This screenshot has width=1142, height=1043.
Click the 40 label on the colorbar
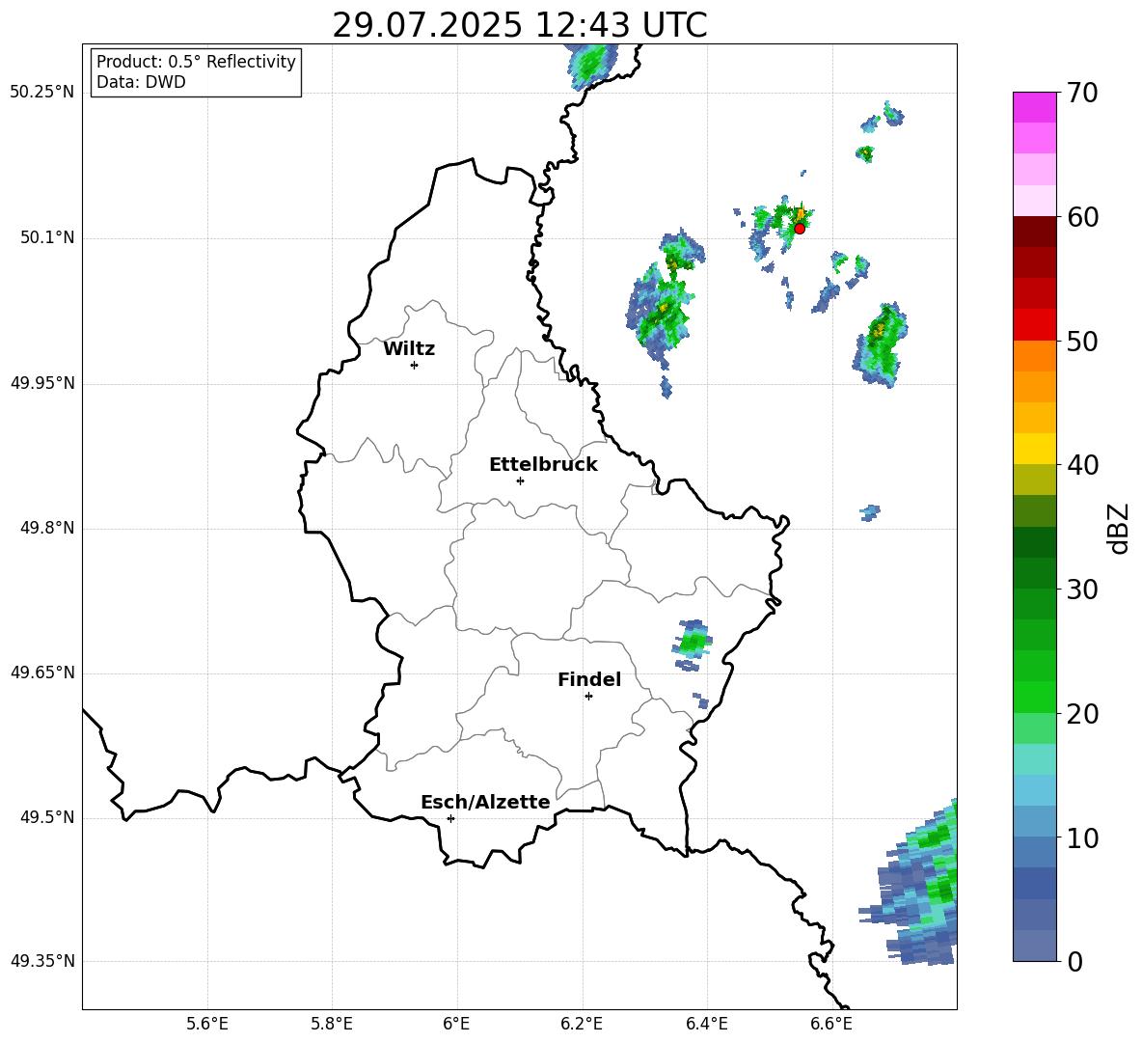[x=1082, y=465]
